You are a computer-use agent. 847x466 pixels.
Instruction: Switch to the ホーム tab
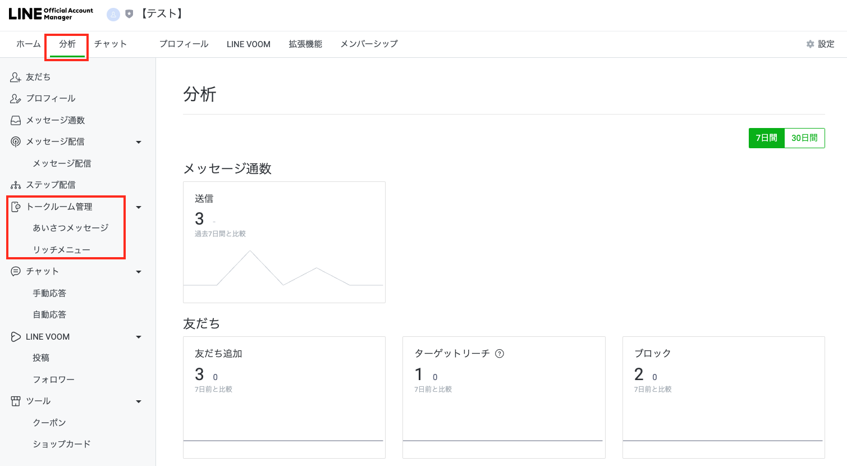[x=29, y=44]
